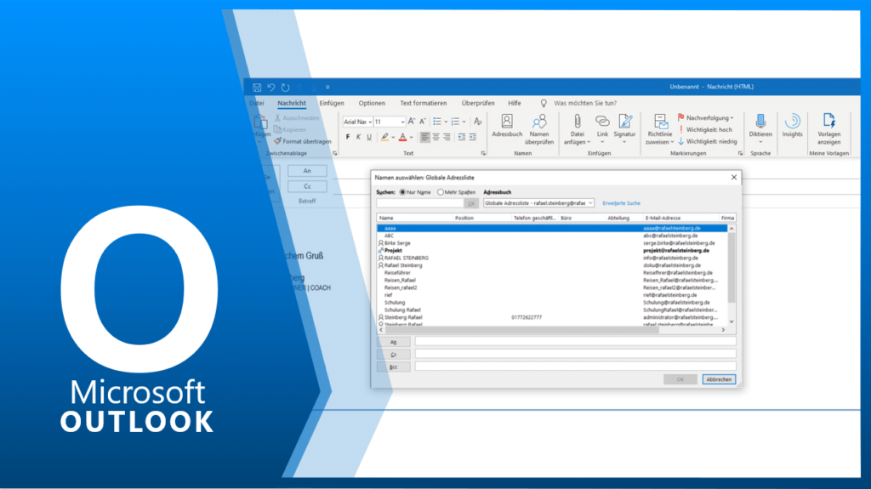Screen dimensions: 871x489
Task: Open the Erweiterte Suche link
Action: click(x=621, y=203)
